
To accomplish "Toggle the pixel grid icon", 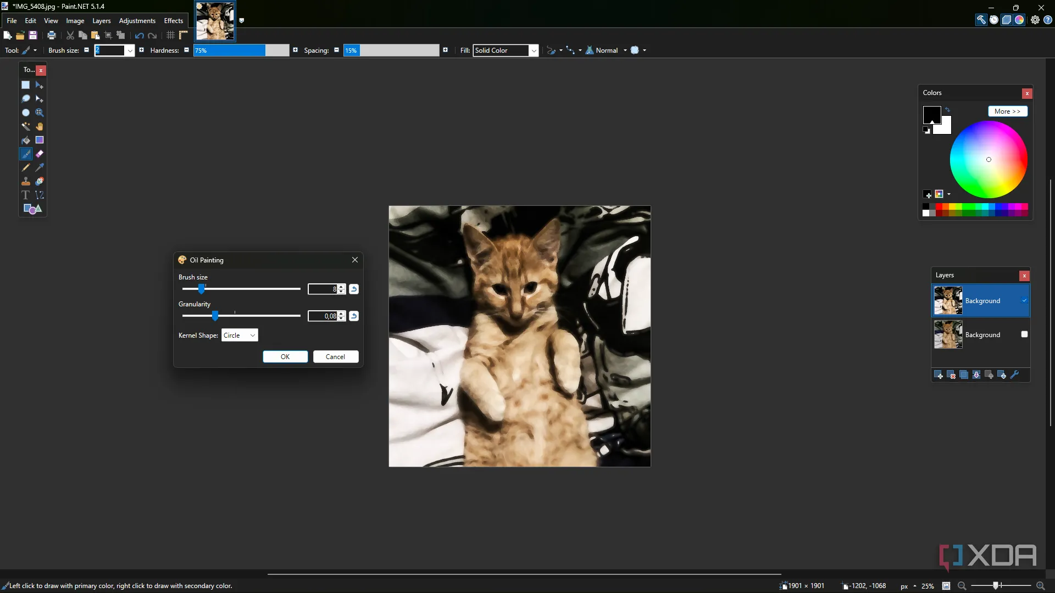I will [x=170, y=35].
